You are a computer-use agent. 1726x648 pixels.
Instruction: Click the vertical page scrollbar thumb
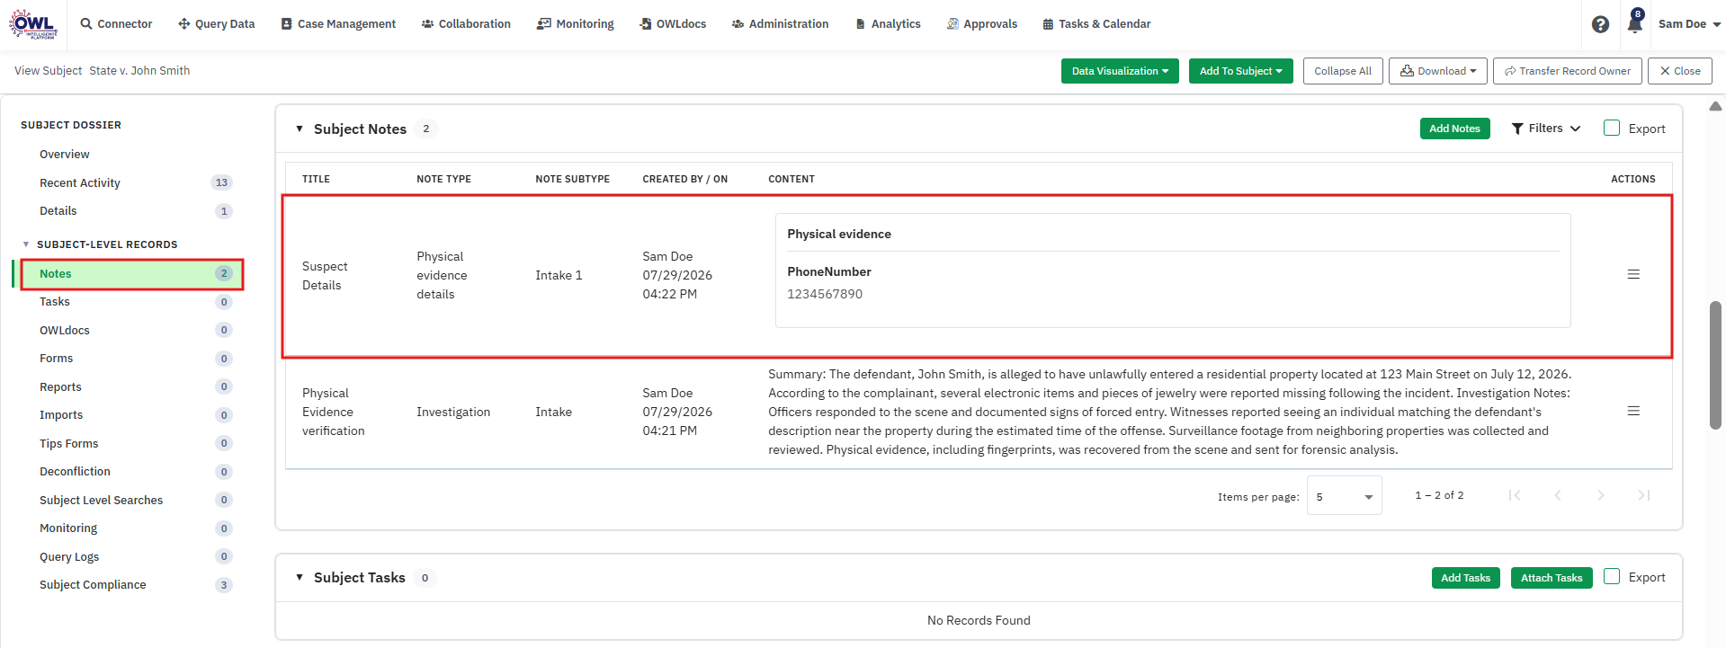(x=1715, y=366)
